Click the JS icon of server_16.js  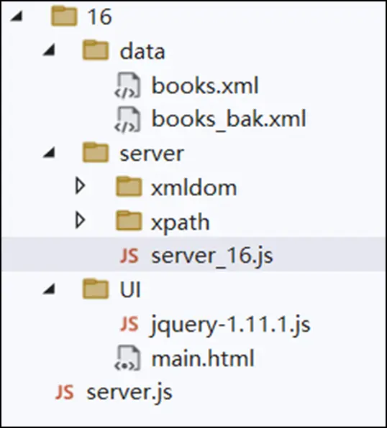[129, 256]
